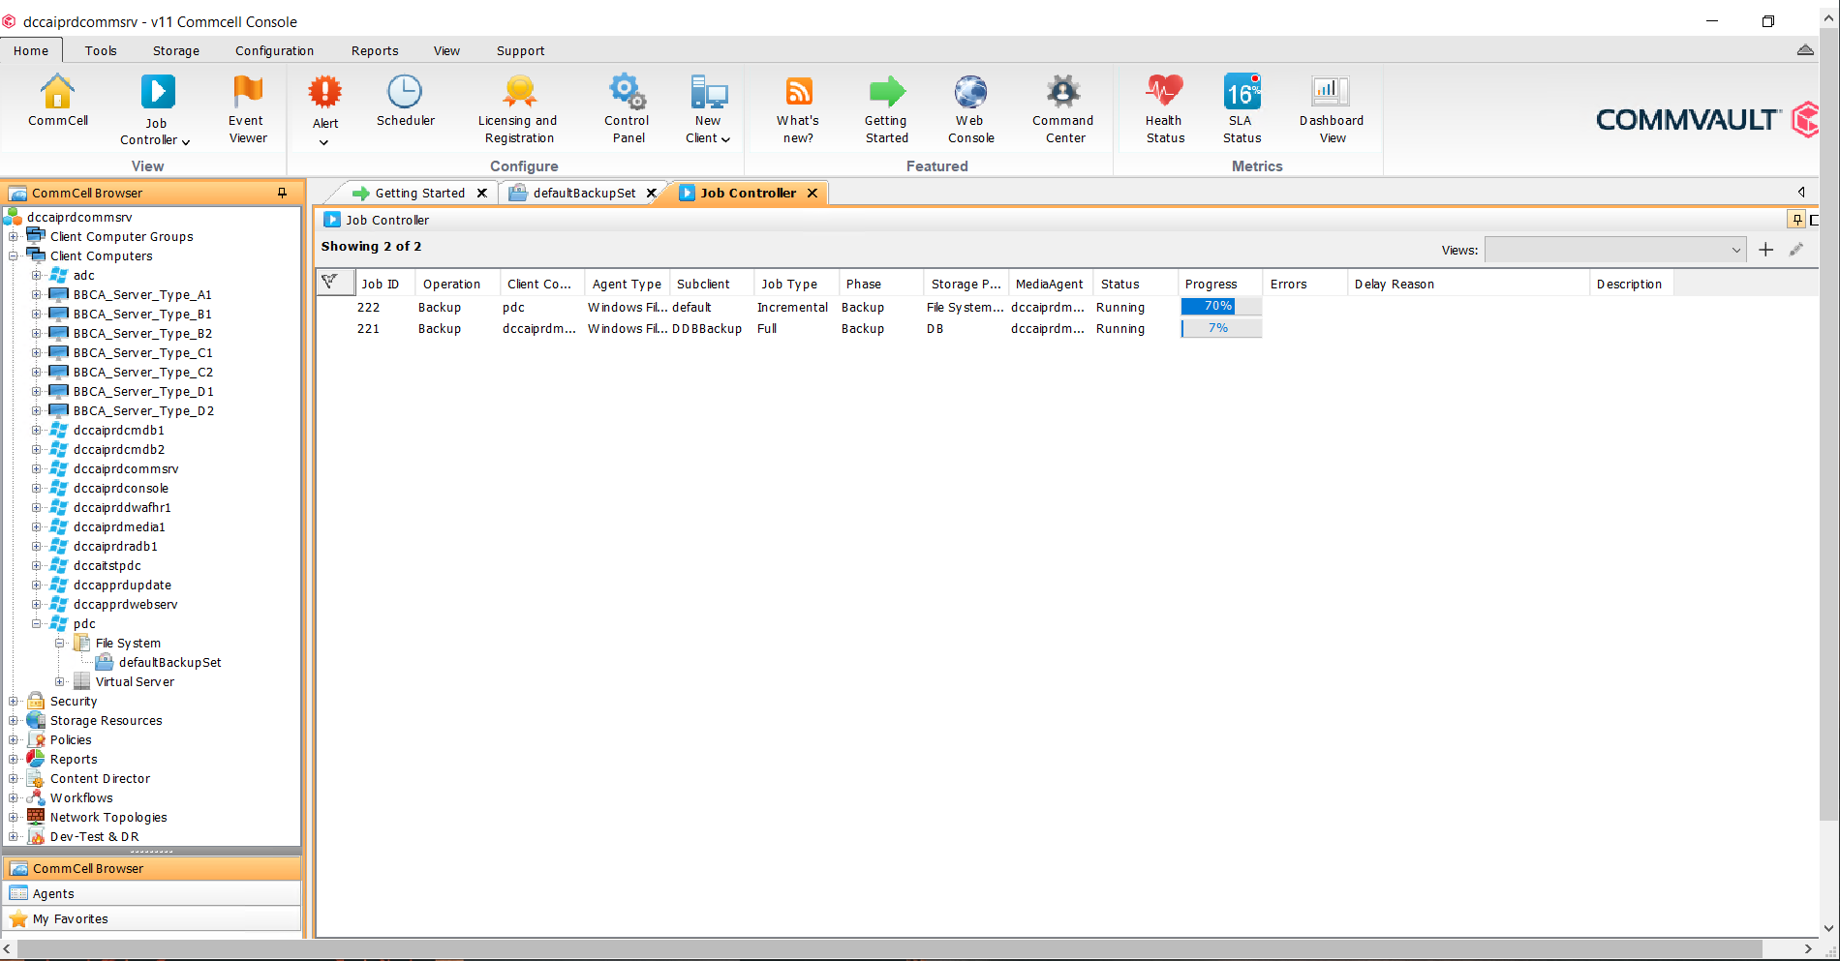Click the tab-strip scroll left arrow
Screen dimensions: 1840x961
click(x=1801, y=192)
